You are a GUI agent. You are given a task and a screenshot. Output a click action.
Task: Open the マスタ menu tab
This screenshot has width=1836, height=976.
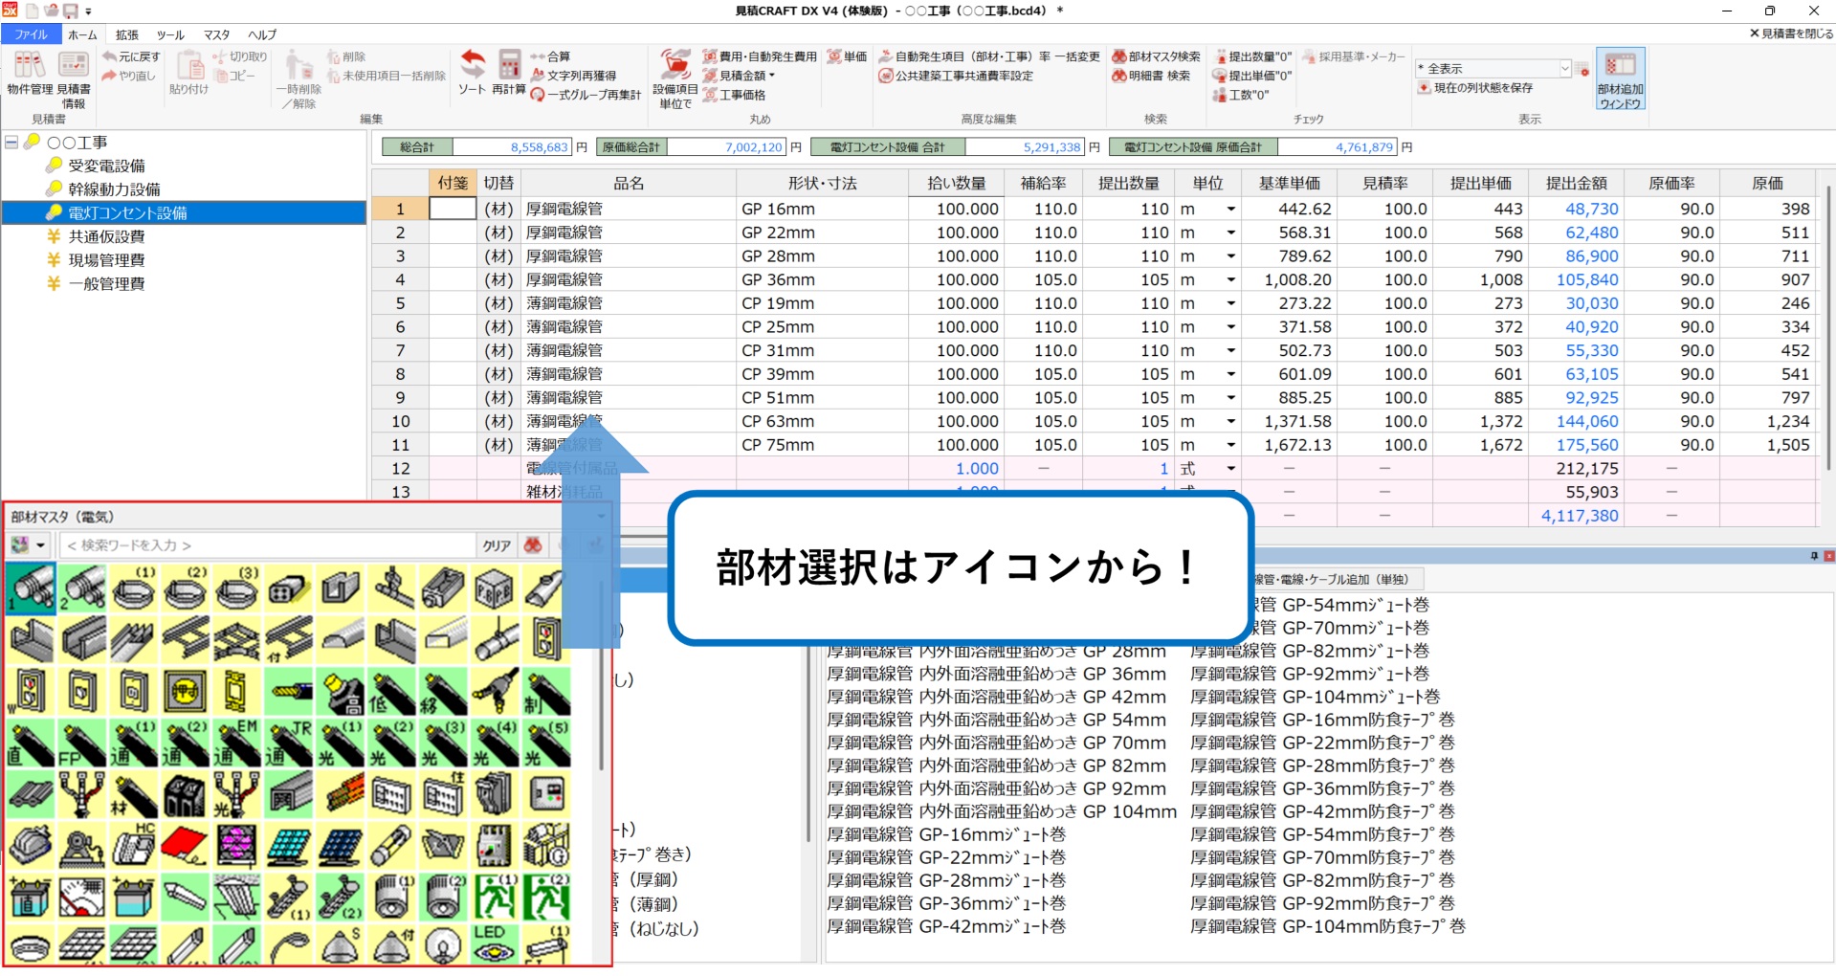(216, 34)
